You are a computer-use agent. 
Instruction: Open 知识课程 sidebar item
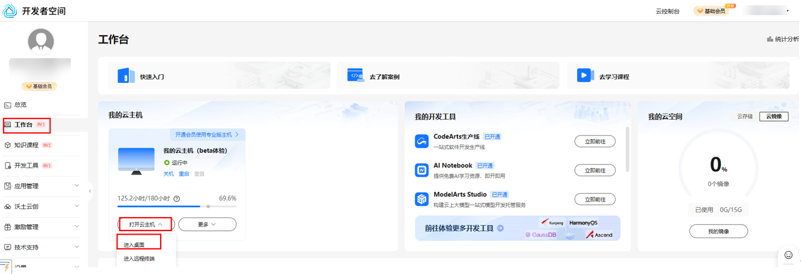[x=28, y=145]
